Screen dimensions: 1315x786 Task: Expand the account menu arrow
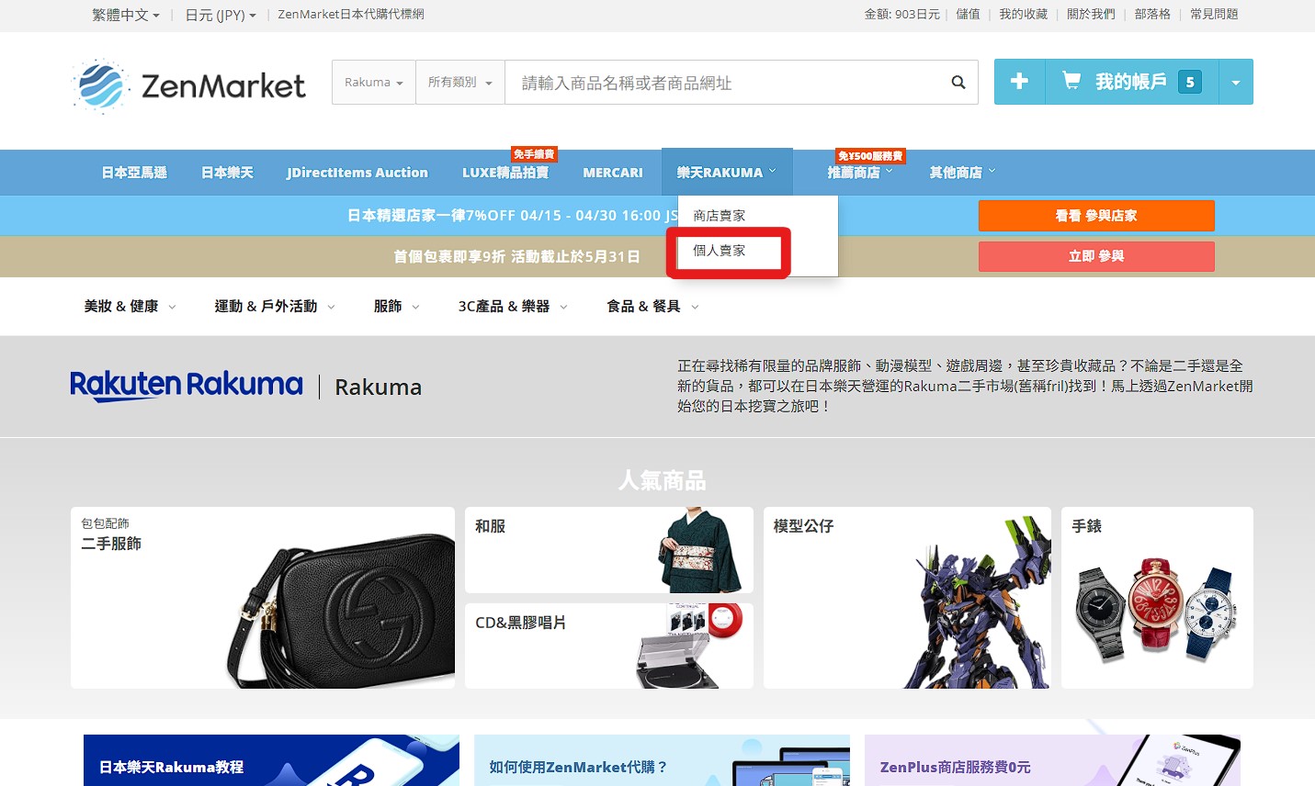click(1235, 83)
